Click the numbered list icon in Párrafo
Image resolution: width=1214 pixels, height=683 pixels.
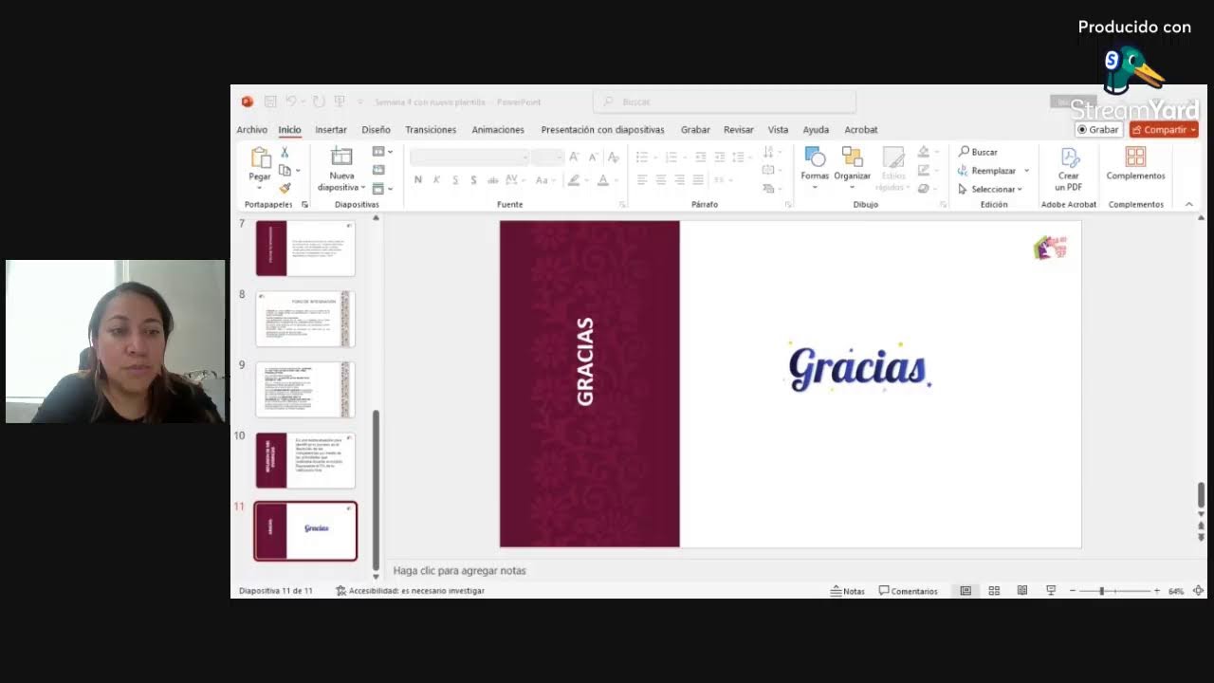pyautogui.click(x=671, y=157)
